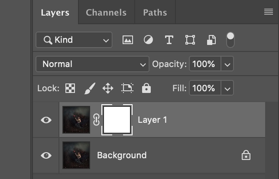Viewport: 279px width, 179px height.
Task: Open the Normal blend mode dropdown
Action: (92, 64)
